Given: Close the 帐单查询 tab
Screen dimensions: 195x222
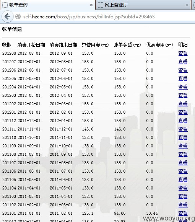Looking at the screenshot, I should 91,5.
